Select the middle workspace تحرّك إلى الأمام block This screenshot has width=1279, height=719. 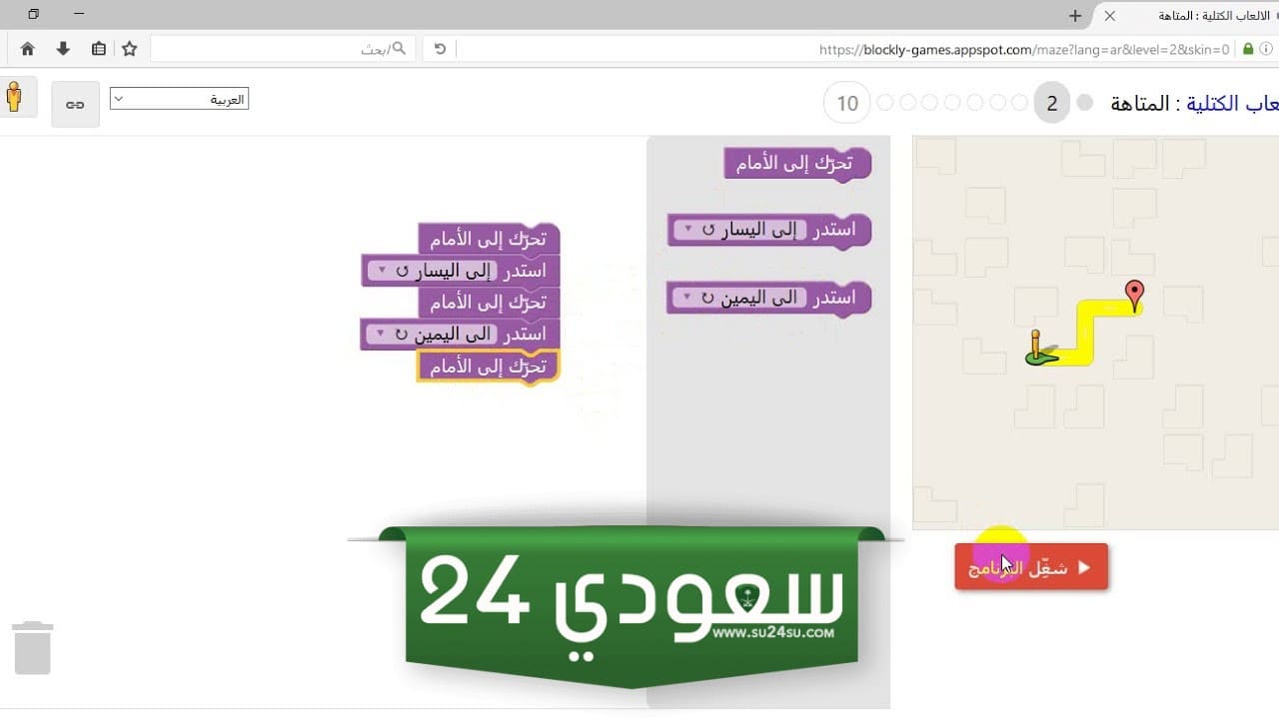pyautogui.click(x=489, y=303)
